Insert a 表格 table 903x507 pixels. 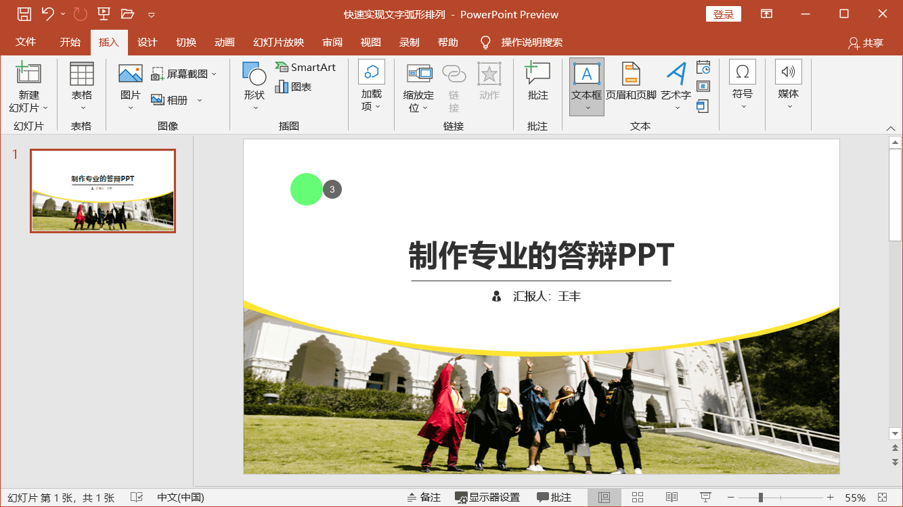[x=82, y=87]
